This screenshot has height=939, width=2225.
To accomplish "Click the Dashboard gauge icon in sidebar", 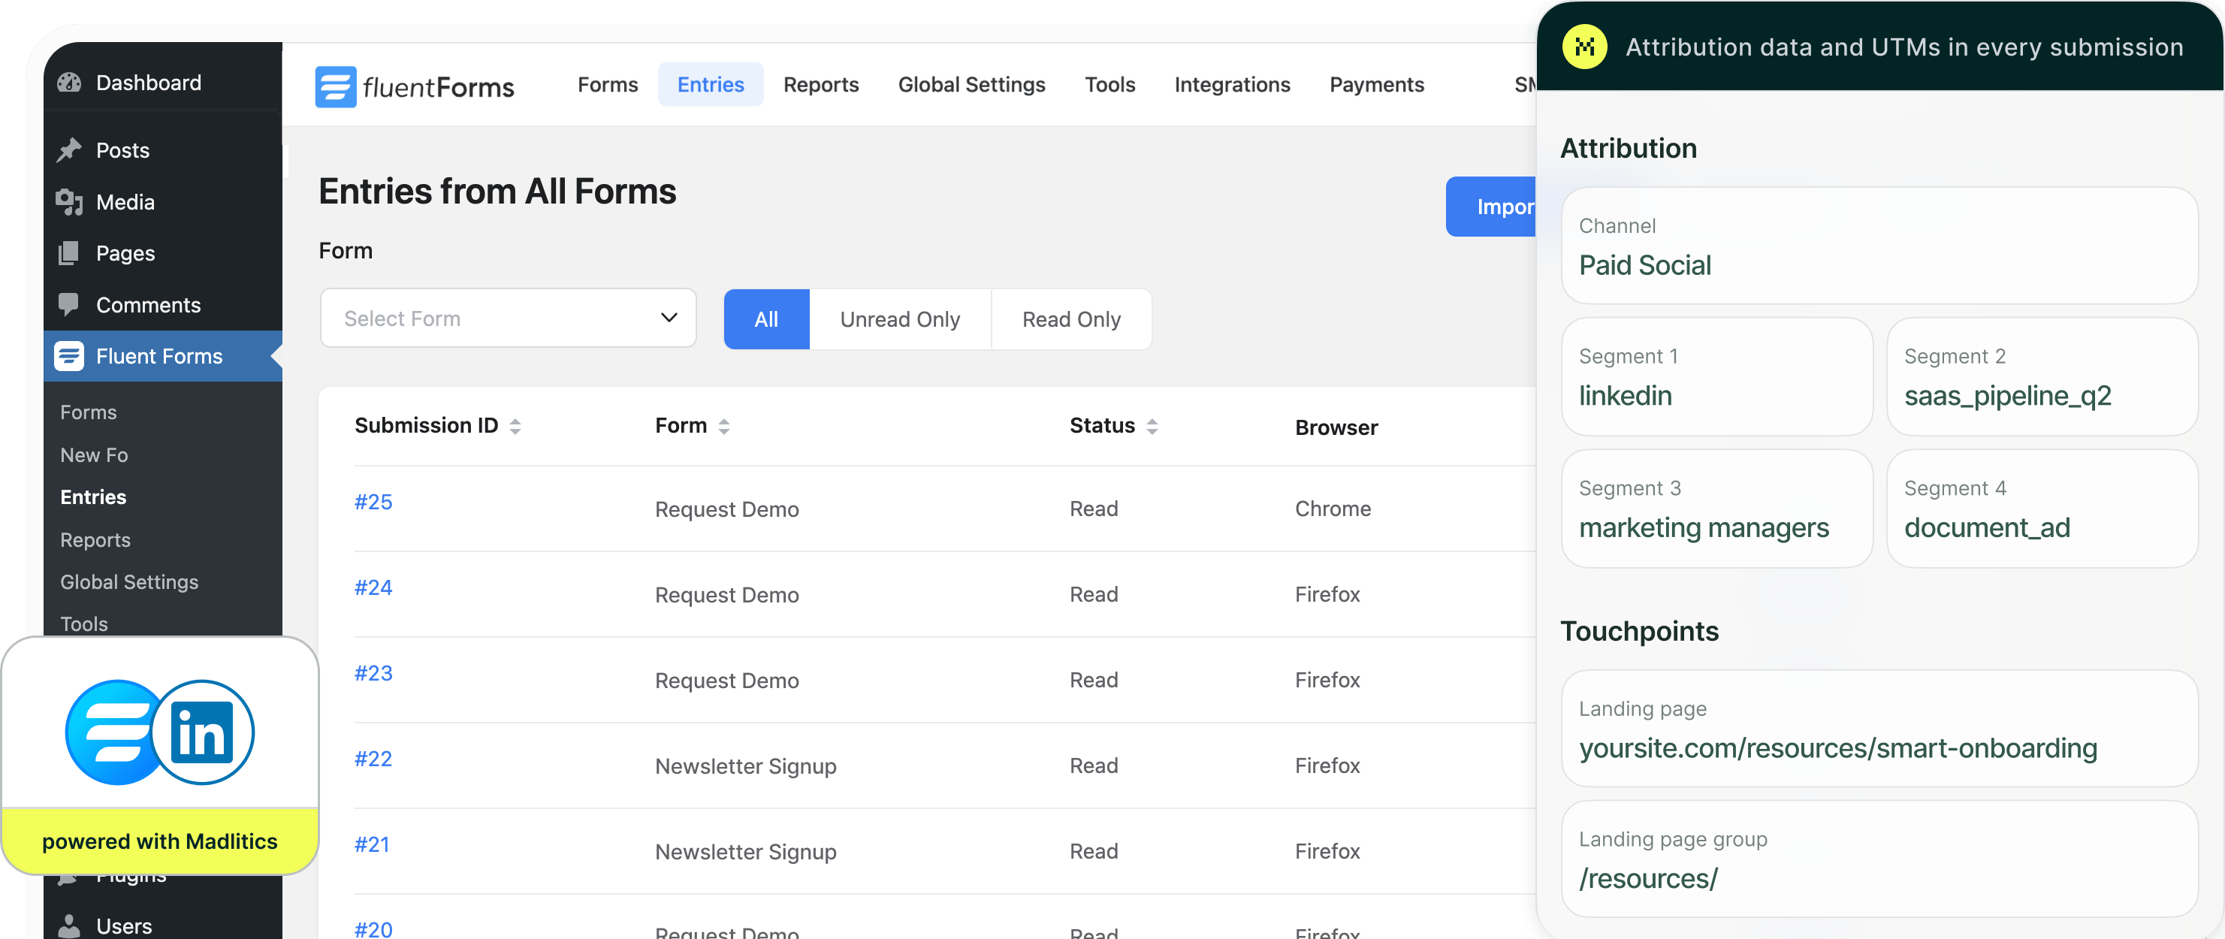I will click(x=69, y=83).
